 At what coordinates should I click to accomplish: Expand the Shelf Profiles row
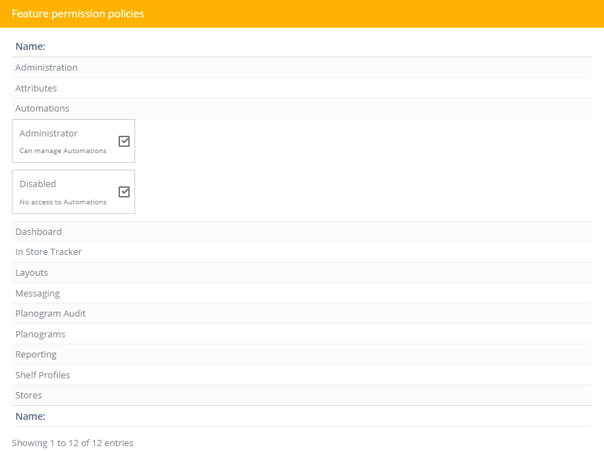pos(302,375)
